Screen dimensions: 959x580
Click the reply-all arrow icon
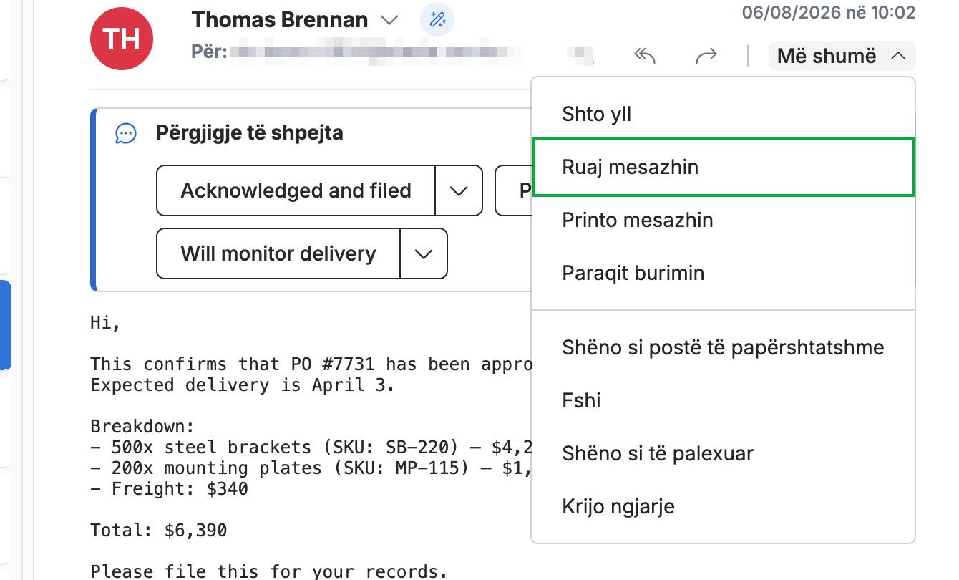pyautogui.click(x=646, y=56)
